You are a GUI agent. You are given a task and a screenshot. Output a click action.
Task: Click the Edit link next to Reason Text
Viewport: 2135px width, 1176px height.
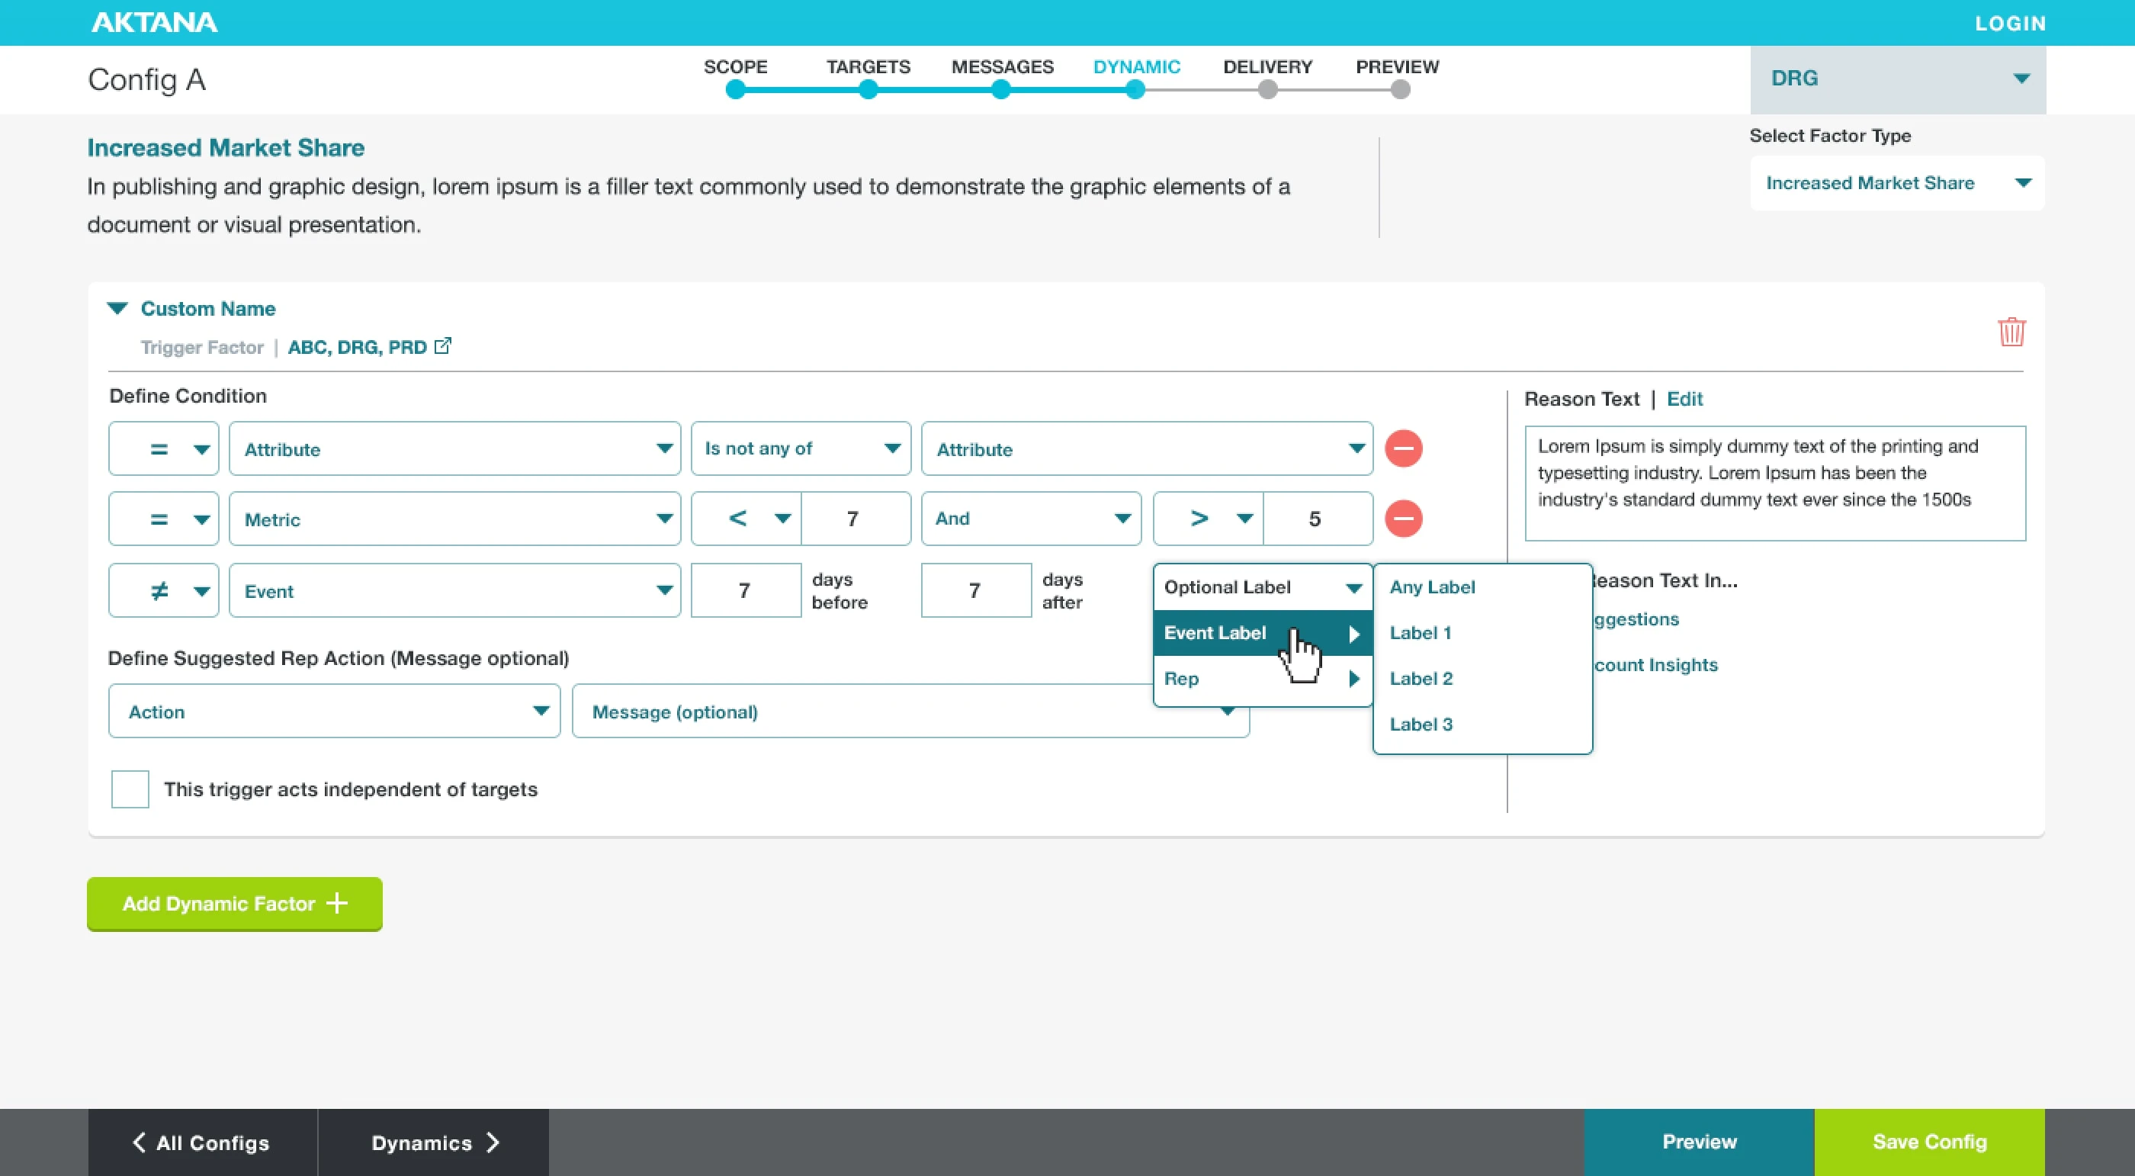point(1685,399)
